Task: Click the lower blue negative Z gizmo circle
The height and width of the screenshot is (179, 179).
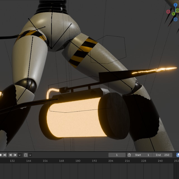Action: 175,19
